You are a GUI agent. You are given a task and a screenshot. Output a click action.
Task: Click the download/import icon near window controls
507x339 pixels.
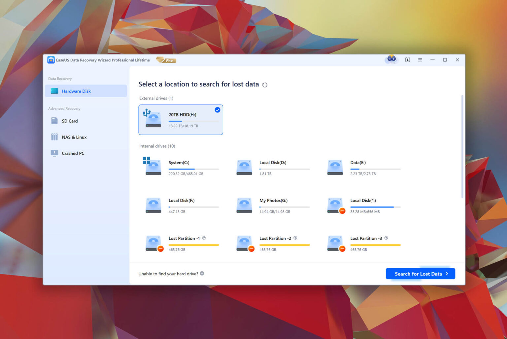408,60
